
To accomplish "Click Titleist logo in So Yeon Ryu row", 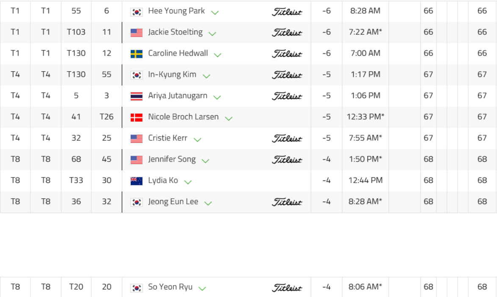I will [287, 288].
